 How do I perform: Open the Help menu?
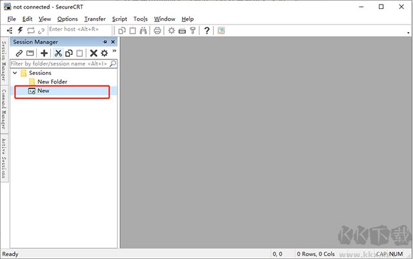tap(188, 19)
